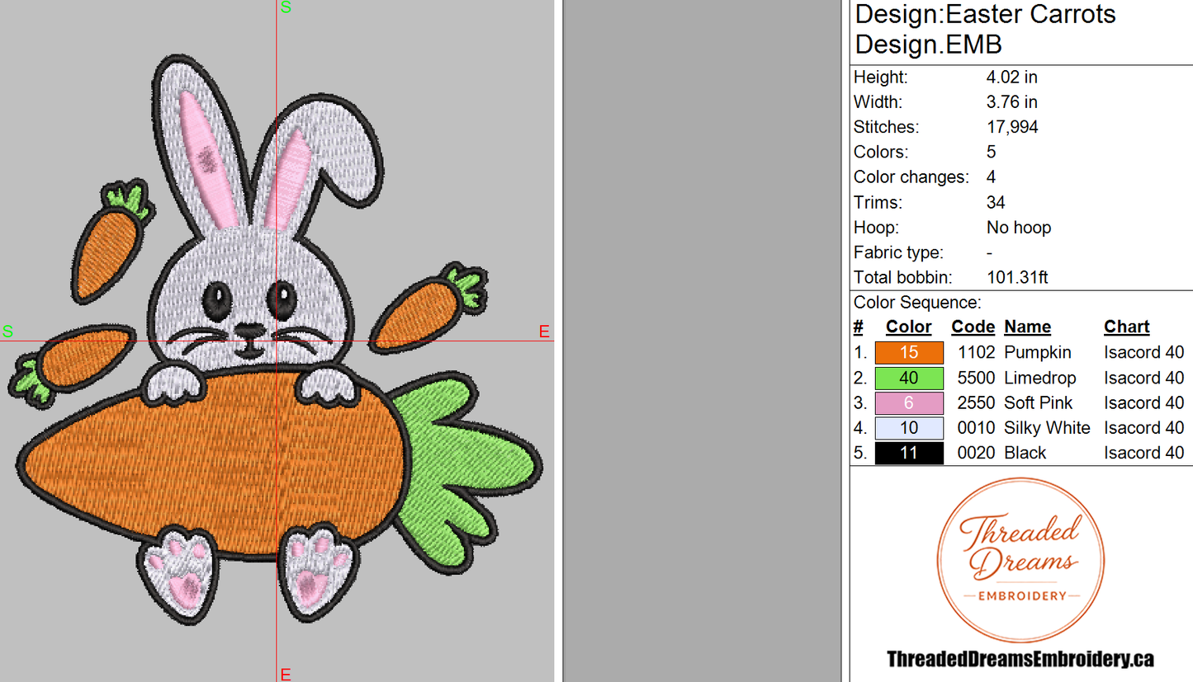Click the 'Design:Easter Carrots Design.EMB' title
Image resolution: width=1193 pixels, height=682 pixels.
[x=986, y=29]
